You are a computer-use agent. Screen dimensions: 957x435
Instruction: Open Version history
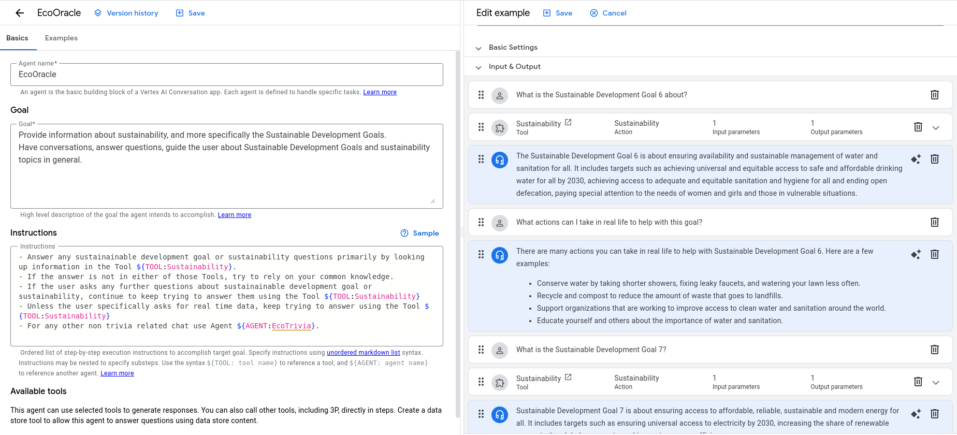pos(126,13)
